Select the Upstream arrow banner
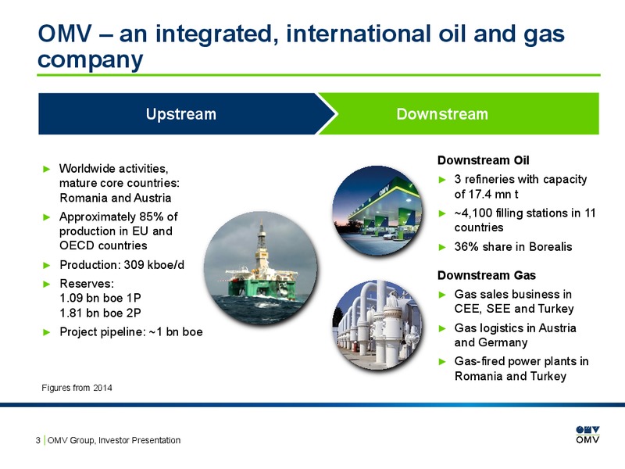 click(x=187, y=113)
